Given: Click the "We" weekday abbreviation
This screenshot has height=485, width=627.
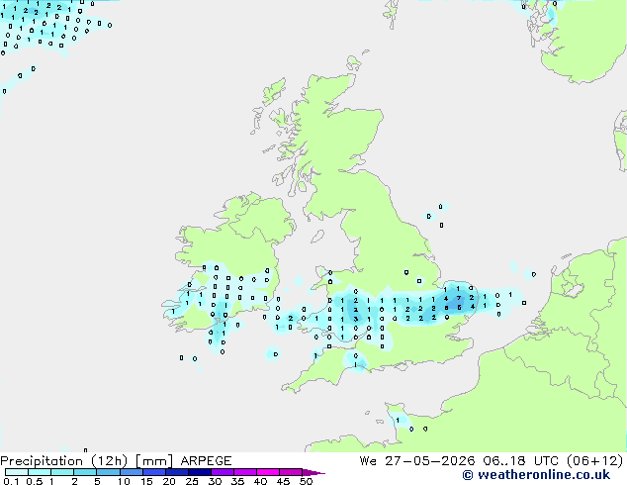Looking at the screenshot, I should 368,461.
